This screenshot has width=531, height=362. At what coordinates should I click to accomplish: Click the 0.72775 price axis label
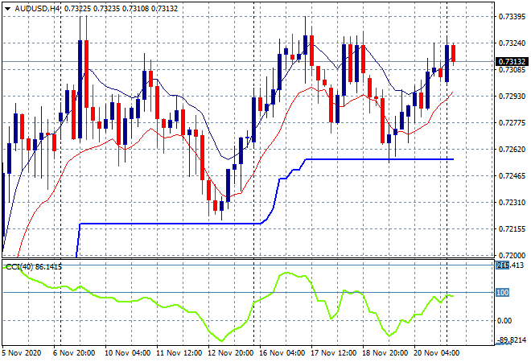(512, 122)
